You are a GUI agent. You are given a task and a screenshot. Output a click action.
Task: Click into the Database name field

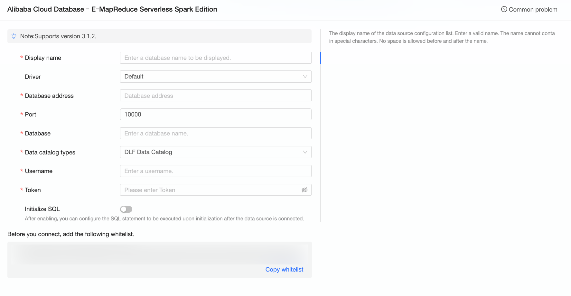pos(215,134)
